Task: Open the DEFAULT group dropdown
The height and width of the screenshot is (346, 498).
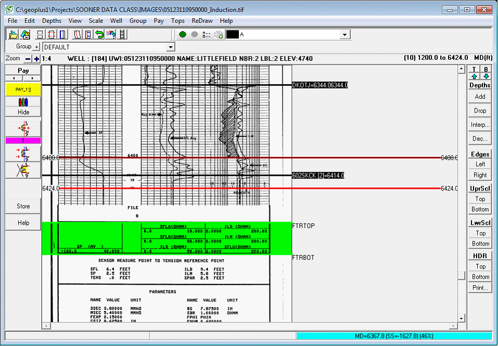Action: 170,46
